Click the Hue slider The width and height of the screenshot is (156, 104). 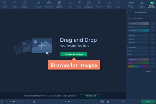tap(138, 66)
